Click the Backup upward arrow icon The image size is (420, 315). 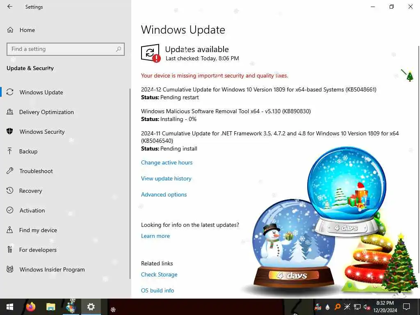[10, 151]
